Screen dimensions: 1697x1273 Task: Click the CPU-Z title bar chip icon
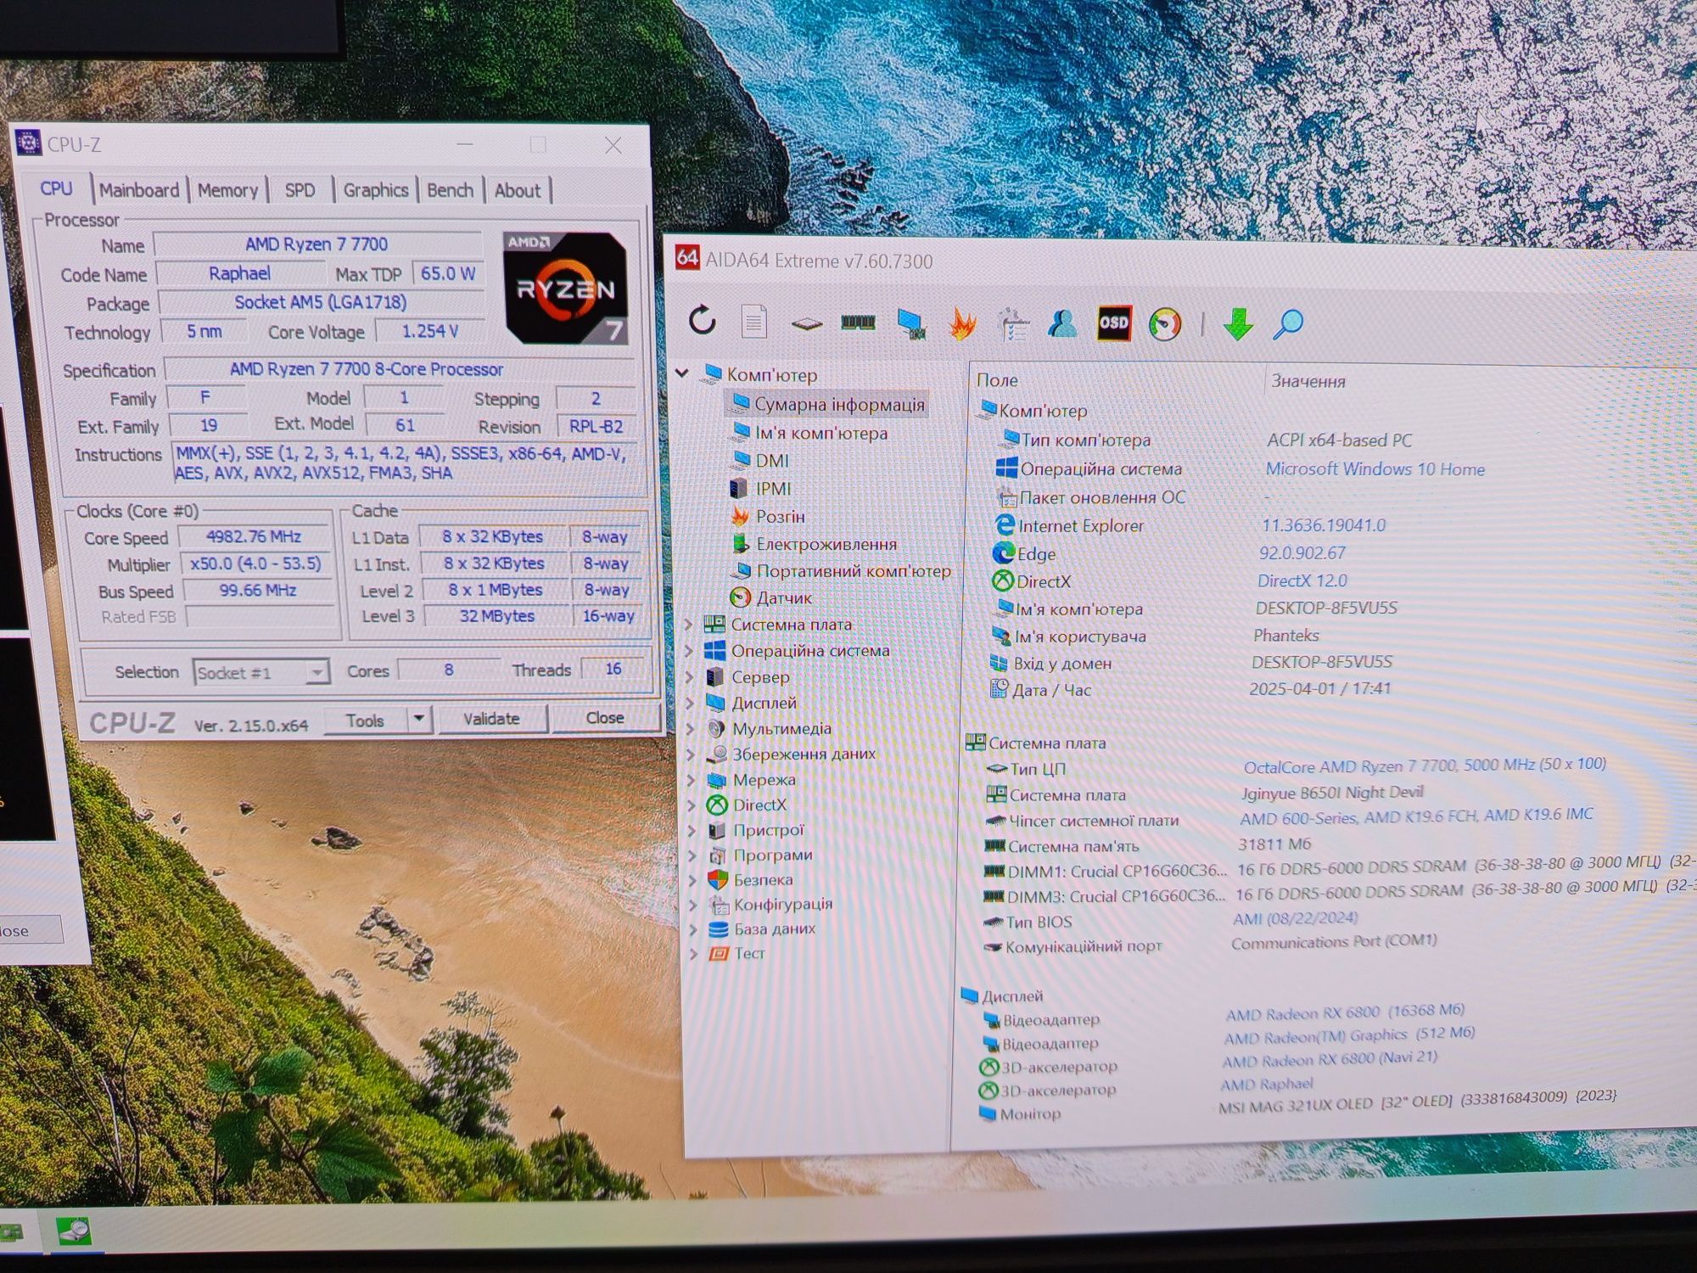tap(28, 143)
